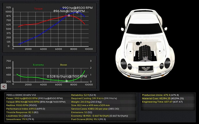Click the engine block in the car bay
This screenshot has height=124, width=199.
point(146,53)
